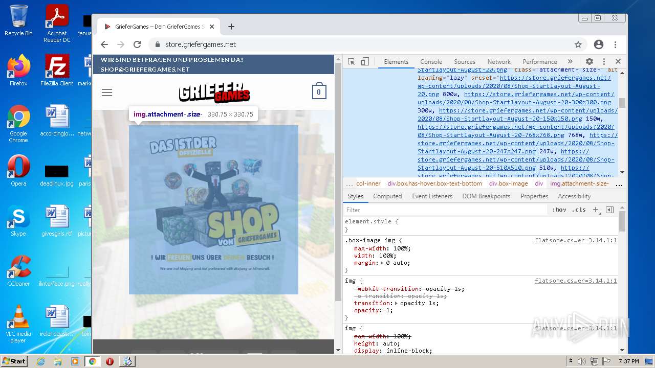Toggle .cls element classes panel
This screenshot has width=655, height=368.
click(579, 210)
